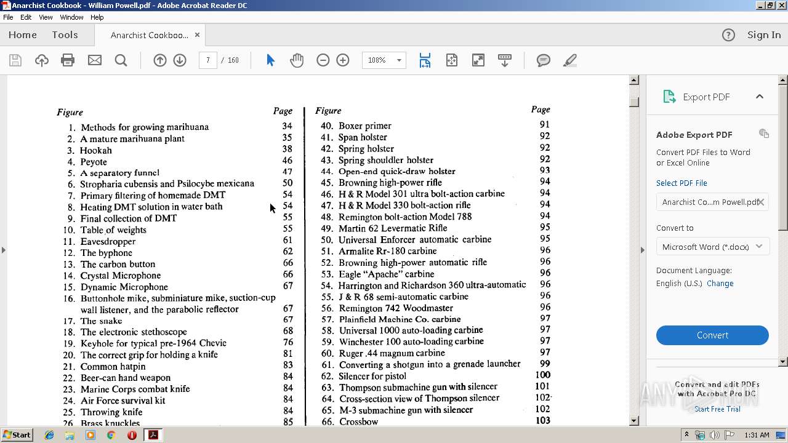Open Windows Explorer folder in taskbar

70,435
